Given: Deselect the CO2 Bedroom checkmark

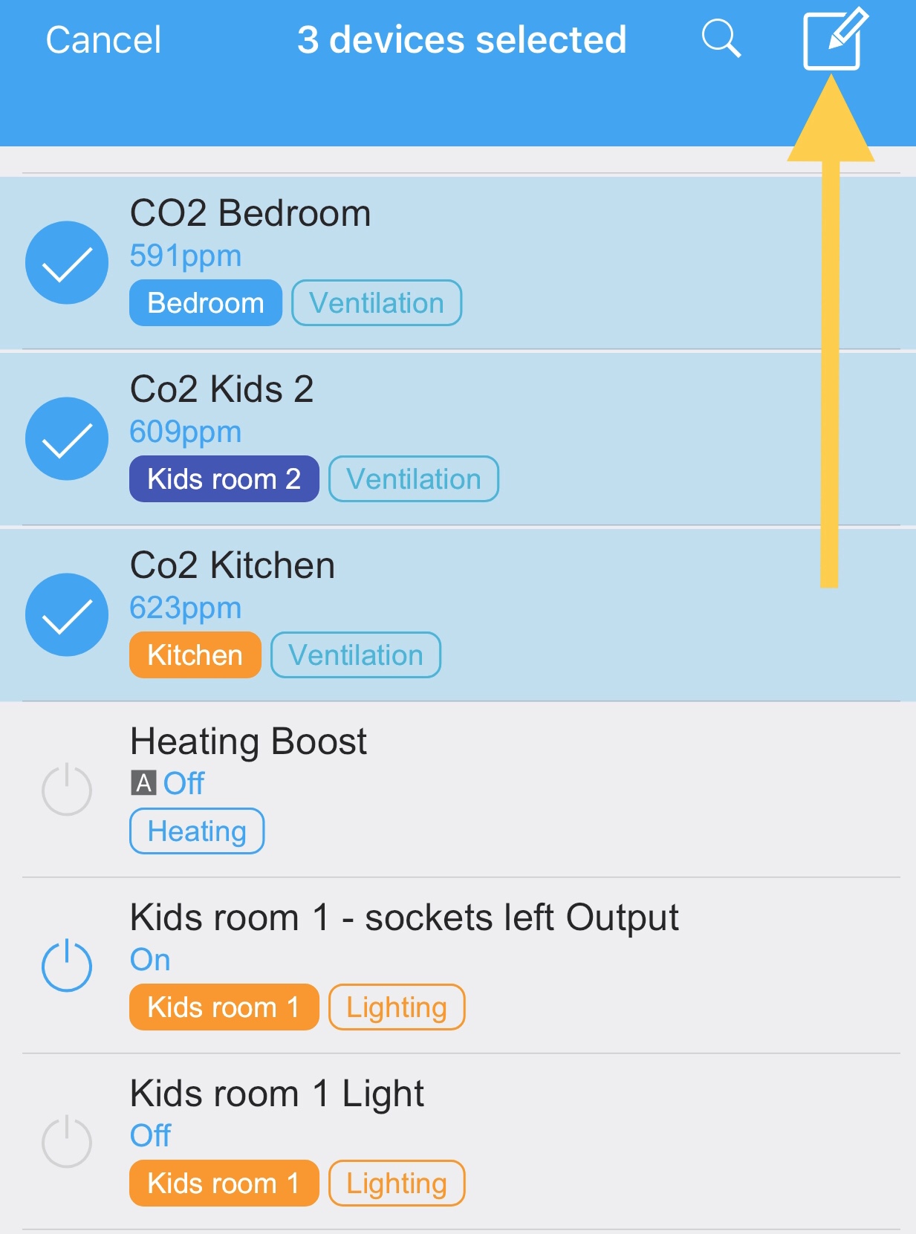Looking at the screenshot, I should (67, 263).
